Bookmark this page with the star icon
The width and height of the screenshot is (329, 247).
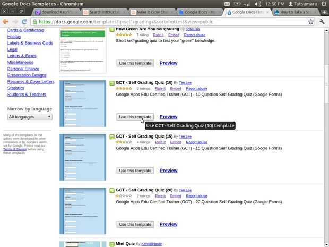tap(311, 22)
